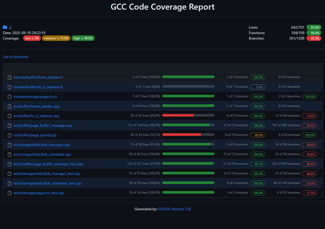
Task: Click the 41.5% total branches badge
Action: [x=314, y=38]
